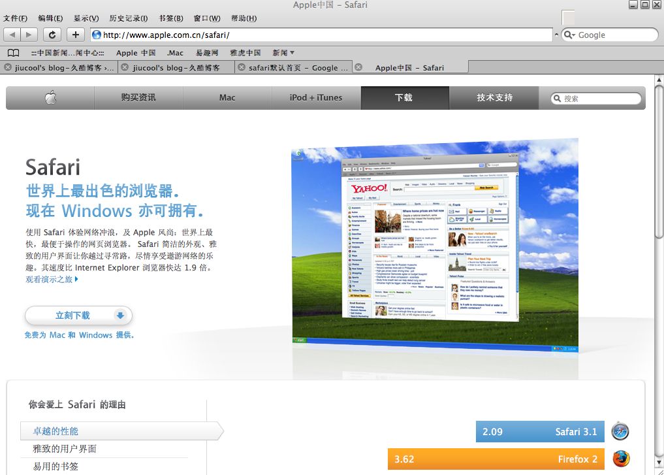Open the 书签(B) menu
Viewport: 664px width, 475px height.
(x=171, y=18)
